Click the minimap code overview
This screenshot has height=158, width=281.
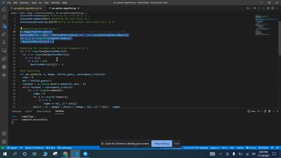click(267, 25)
